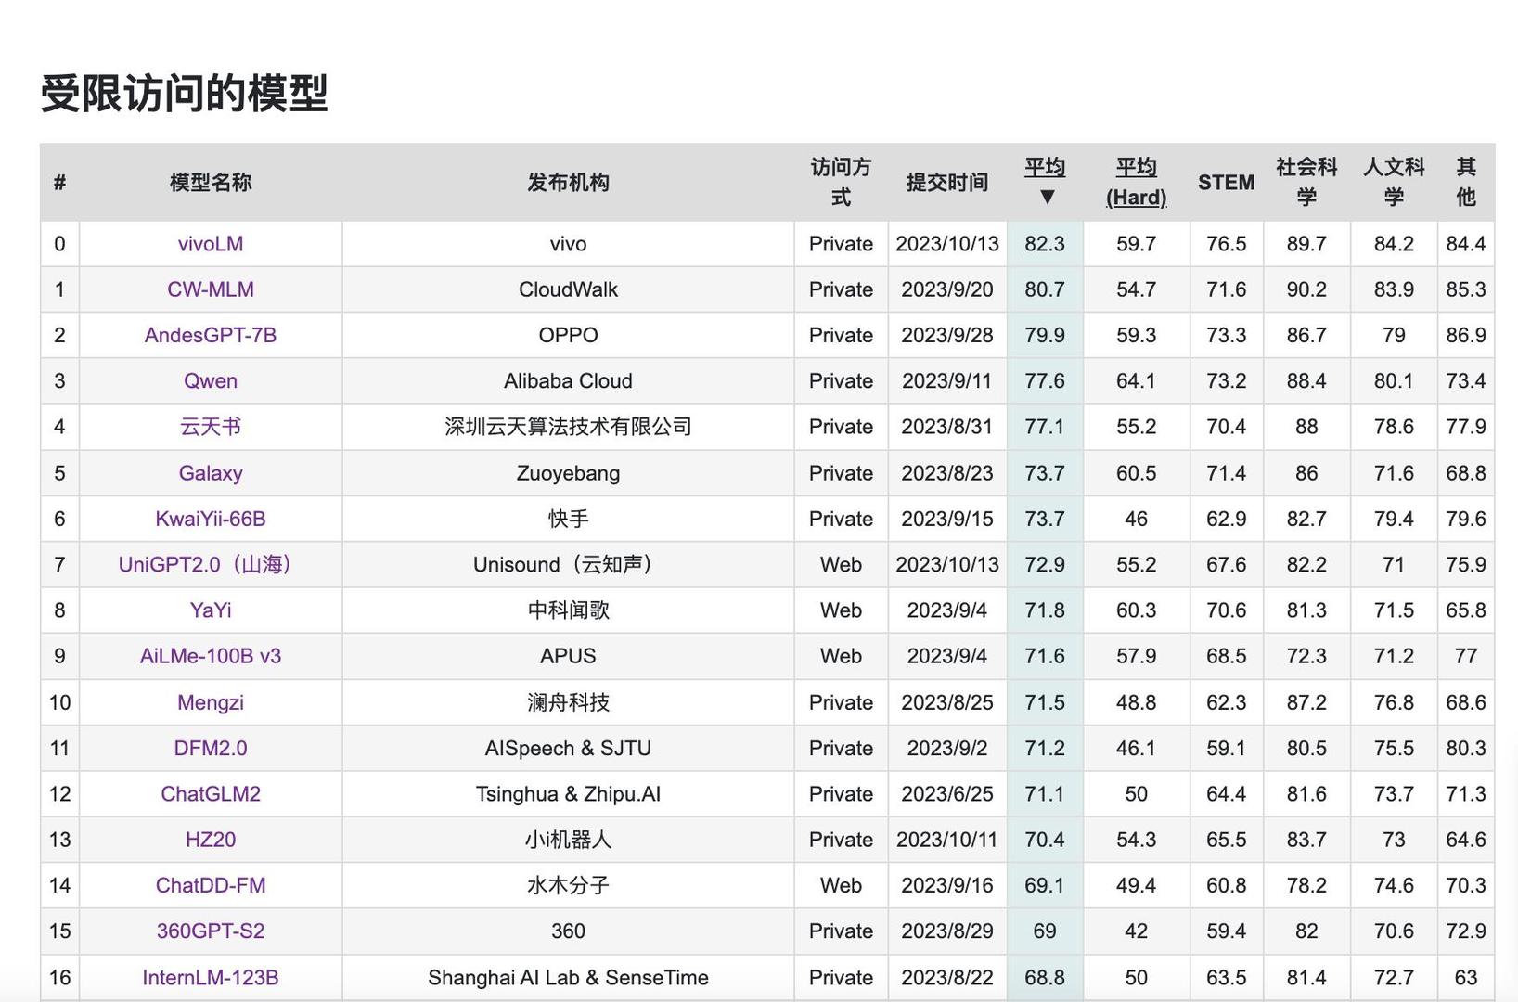The width and height of the screenshot is (1518, 1002).
Task: Open the KwaiYii-66B model link
Action: tap(210, 519)
